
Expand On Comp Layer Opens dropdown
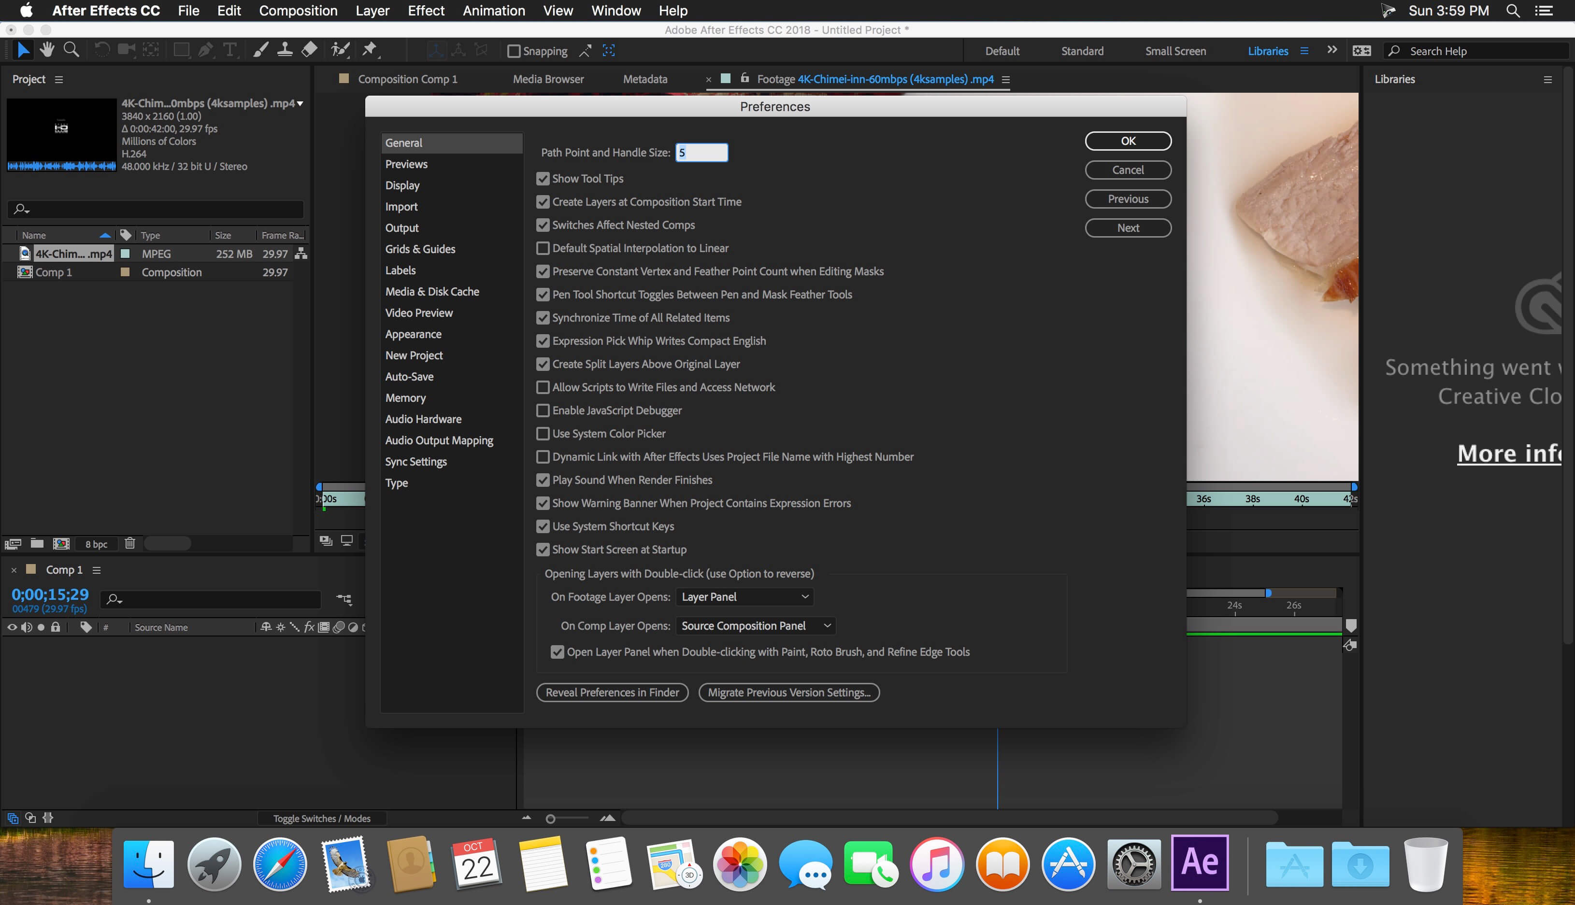pyautogui.click(x=754, y=625)
